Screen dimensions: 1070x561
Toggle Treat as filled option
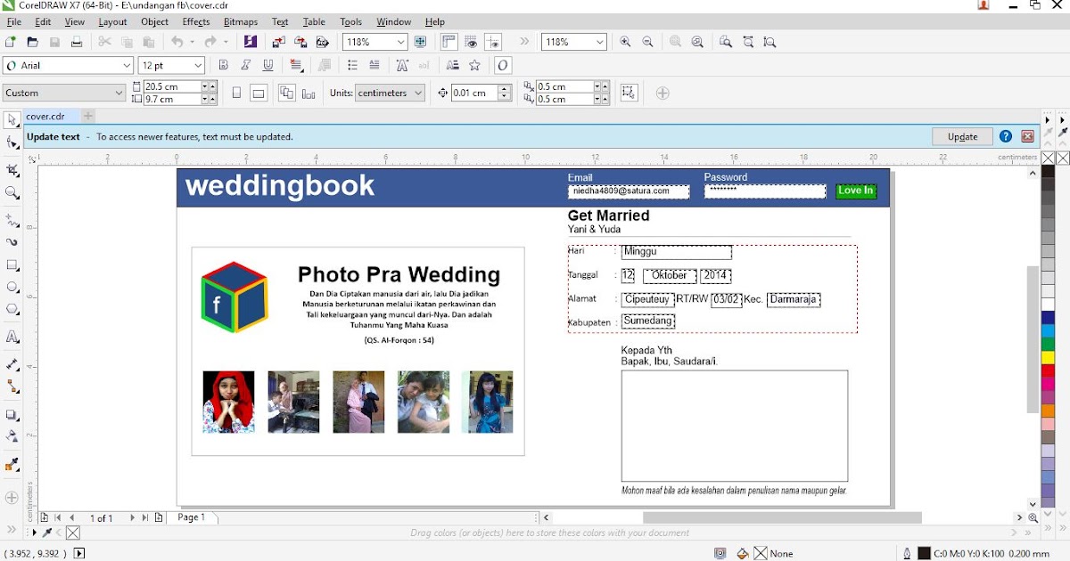coord(630,93)
